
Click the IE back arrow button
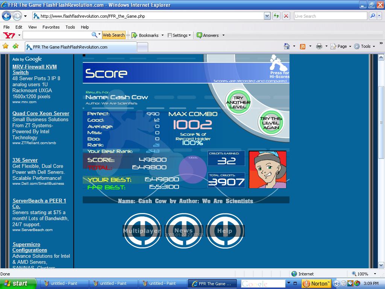7,16
